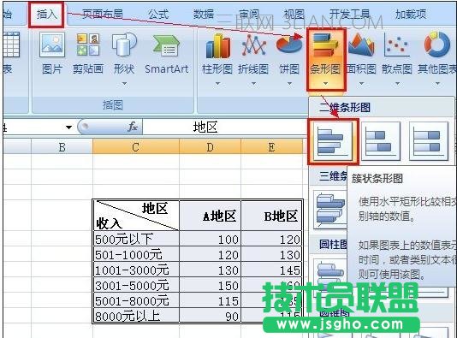
Task: Click the B地区 header cell
Action: 271,216
